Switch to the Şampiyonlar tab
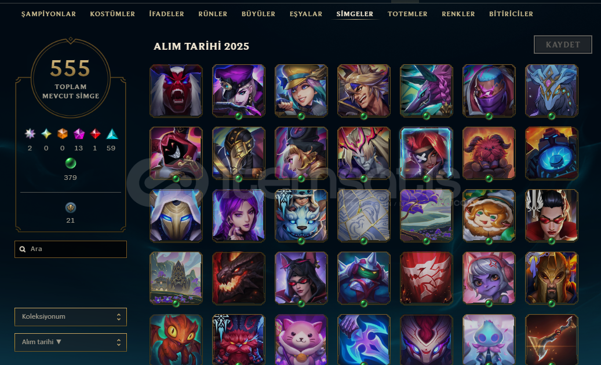This screenshot has height=365, width=601. point(49,14)
